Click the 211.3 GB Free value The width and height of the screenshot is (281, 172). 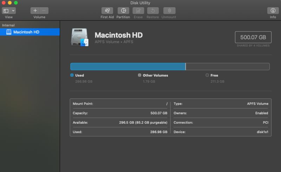coord(217,82)
